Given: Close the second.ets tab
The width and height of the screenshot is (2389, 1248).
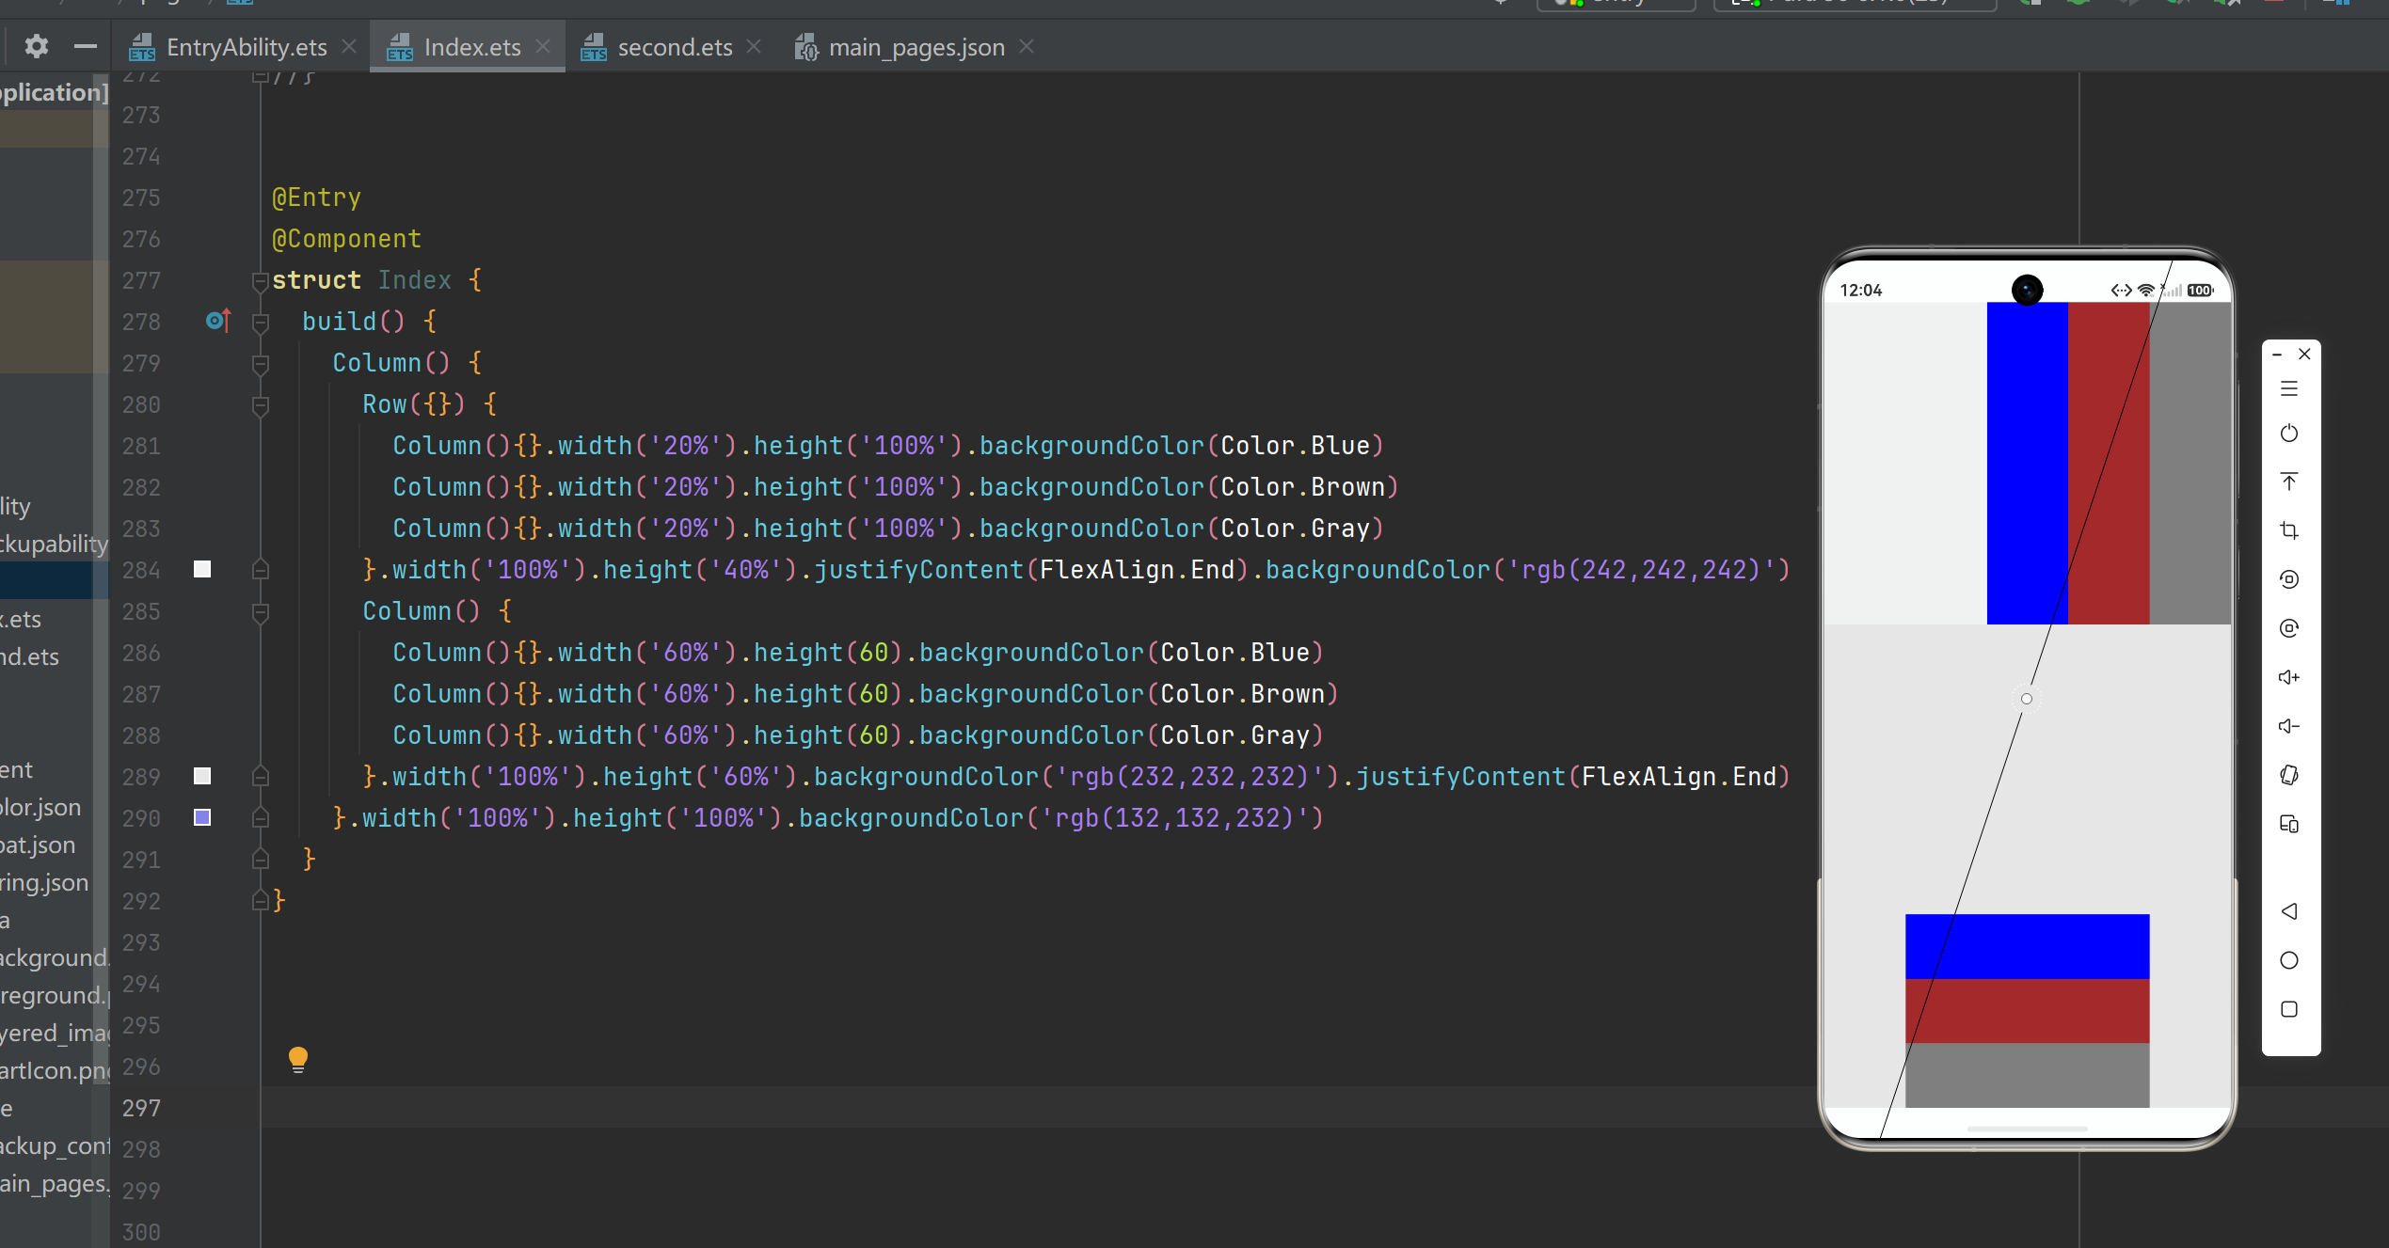Looking at the screenshot, I should [x=754, y=46].
